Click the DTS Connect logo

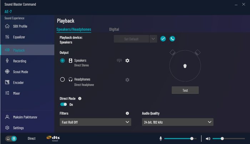tap(53, 138)
